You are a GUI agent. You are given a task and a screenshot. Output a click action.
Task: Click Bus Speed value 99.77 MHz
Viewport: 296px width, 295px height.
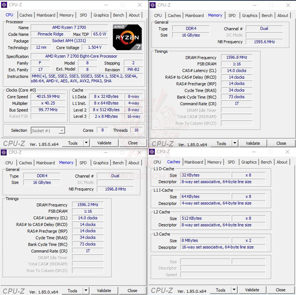click(48, 110)
